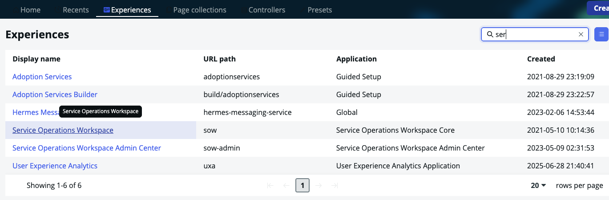Clear the search field text

click(x=581, y=34)
